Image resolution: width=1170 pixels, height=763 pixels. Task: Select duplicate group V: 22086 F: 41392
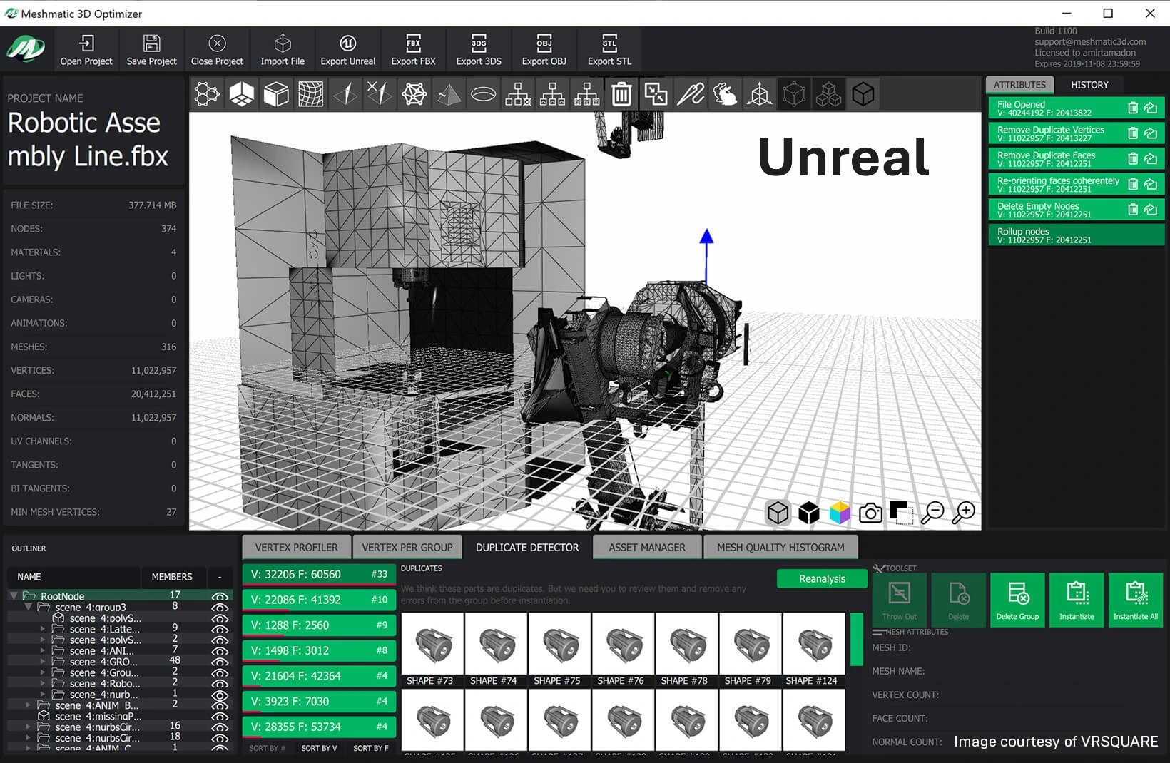(319, 600)
